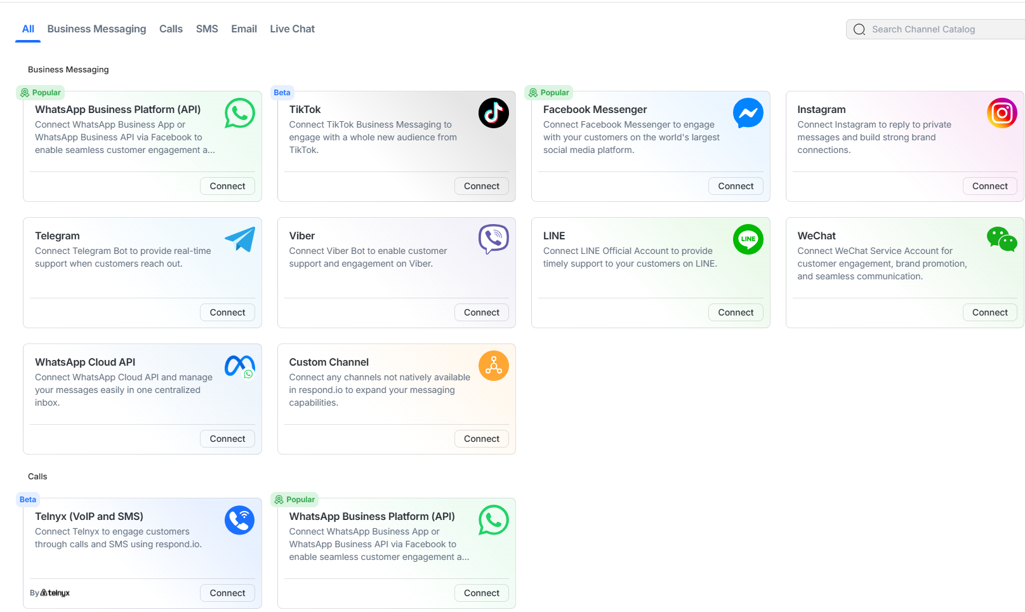The height and width of the screenshot is (612, 1025).
Task: Click the 'Calls' section heading
Action: (x=37, y=476)
